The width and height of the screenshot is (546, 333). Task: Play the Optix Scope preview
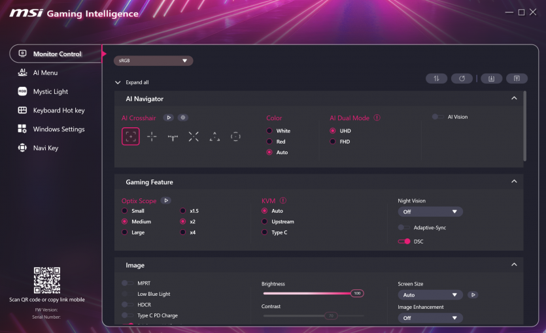tap(166, 200)
